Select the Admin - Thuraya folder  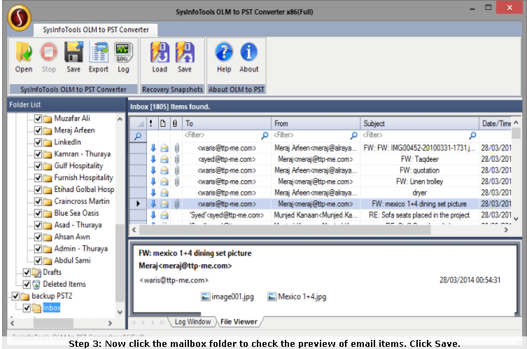point(81,249)
